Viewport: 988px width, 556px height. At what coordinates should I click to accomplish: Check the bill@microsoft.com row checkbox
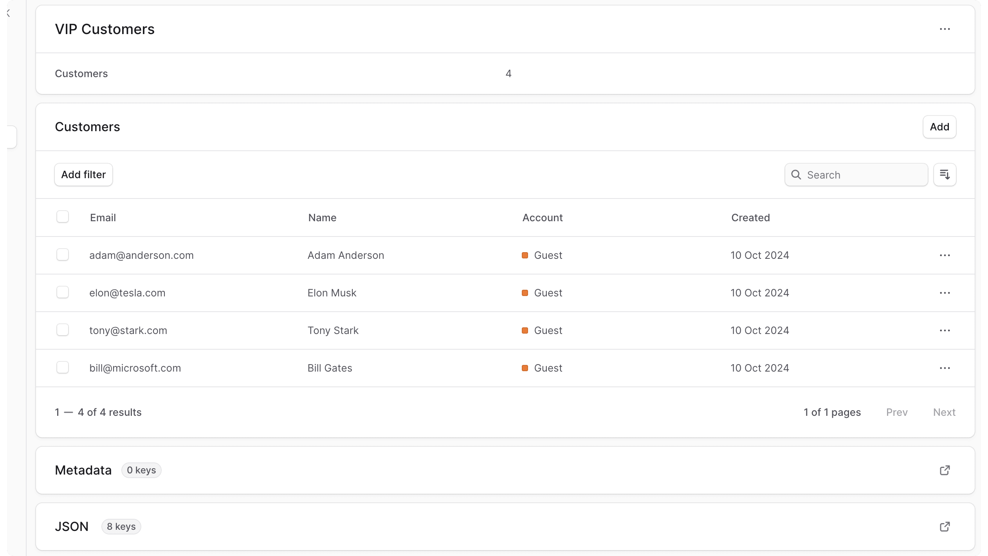[63, 367]
